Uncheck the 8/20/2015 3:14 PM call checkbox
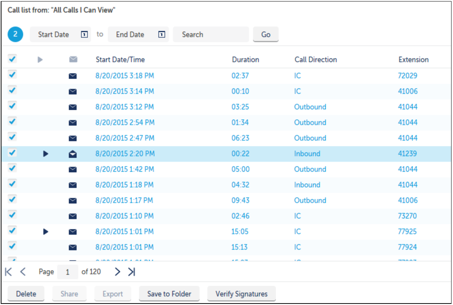453x305 pixels. coord(12,91)
